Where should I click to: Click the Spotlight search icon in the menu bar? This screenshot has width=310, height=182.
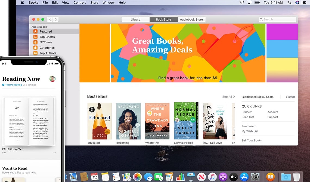point(290,3)
